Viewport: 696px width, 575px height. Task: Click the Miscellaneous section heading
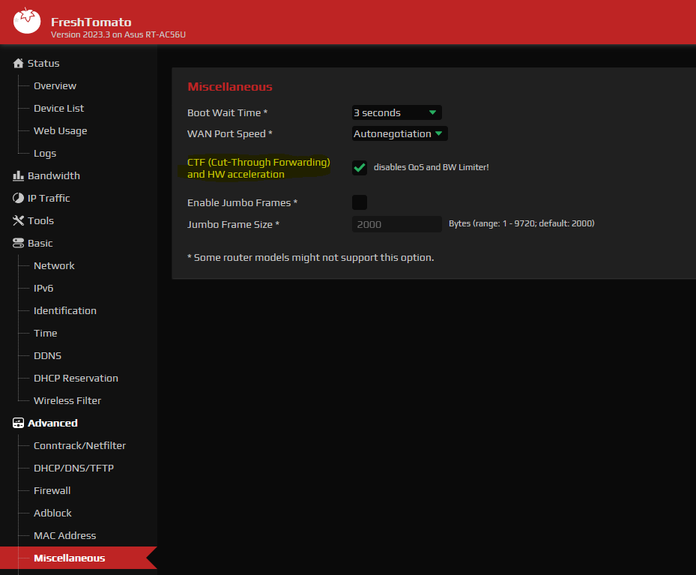coord(230,86)
